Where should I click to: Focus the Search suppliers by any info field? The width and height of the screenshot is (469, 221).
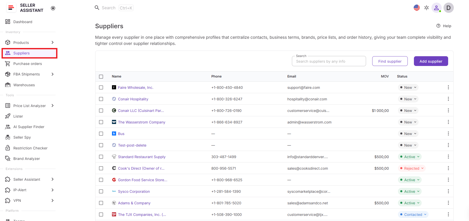[x=329, y=61]
